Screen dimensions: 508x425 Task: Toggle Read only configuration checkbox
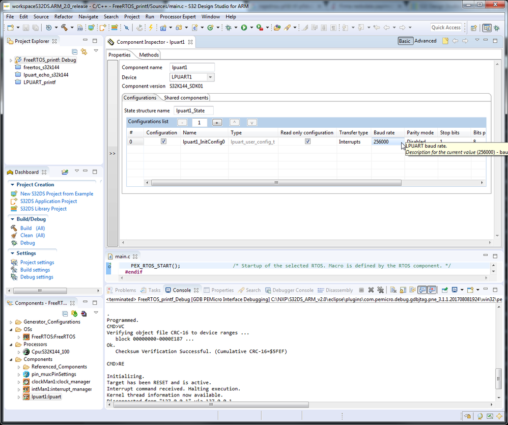(308, 141)
